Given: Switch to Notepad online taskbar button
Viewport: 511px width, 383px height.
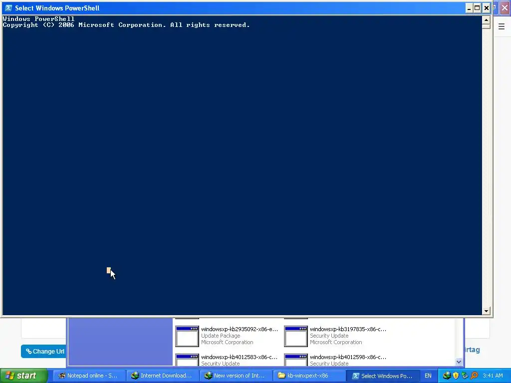Looking at the screenshot, I should (x=89, y=376).
